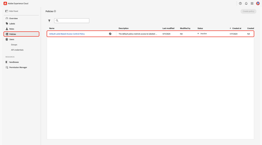The image size is (262, 145).
Task: Click the magnifier icon in search box
Action: [x=57, y=21]
